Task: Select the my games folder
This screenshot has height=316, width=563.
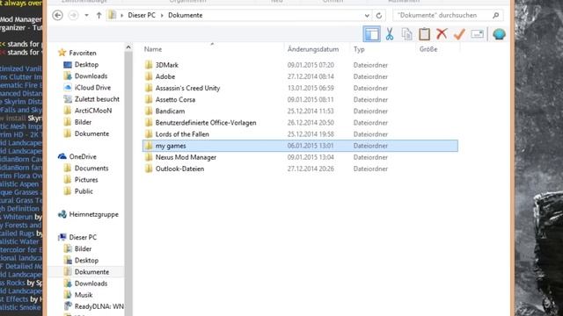Action: coord(300,146)
